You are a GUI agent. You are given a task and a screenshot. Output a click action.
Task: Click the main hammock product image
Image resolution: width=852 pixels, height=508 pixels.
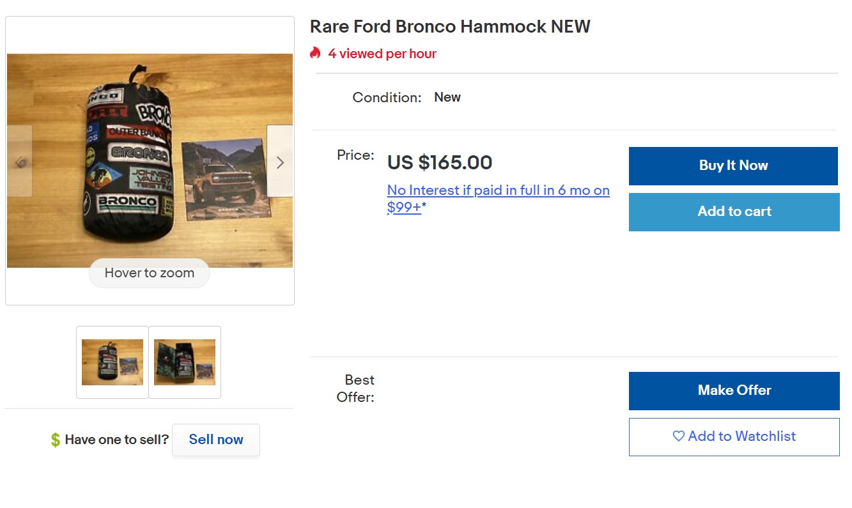[150, 160]
